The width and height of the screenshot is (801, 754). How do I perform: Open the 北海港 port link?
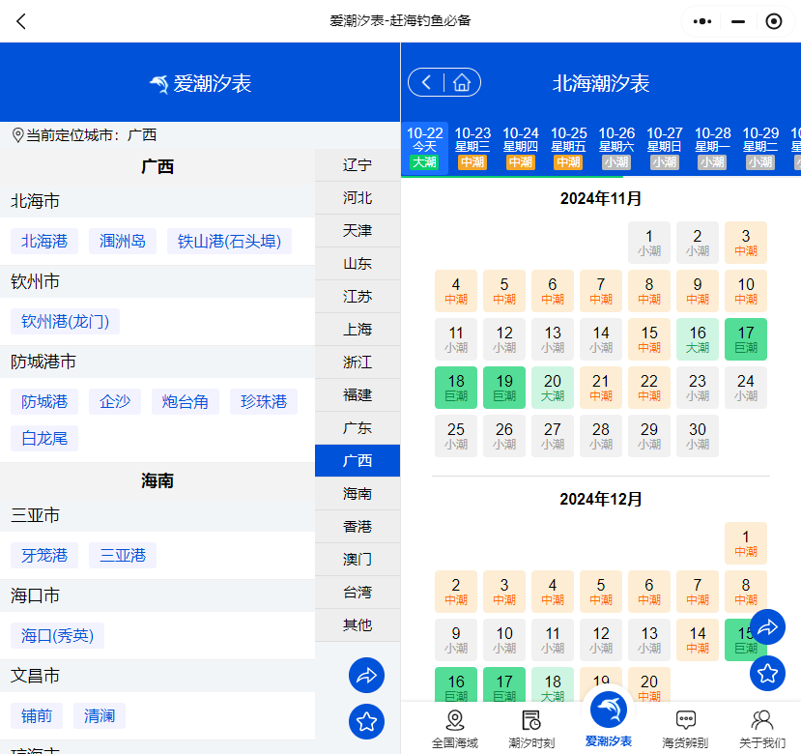coord(44,242)
